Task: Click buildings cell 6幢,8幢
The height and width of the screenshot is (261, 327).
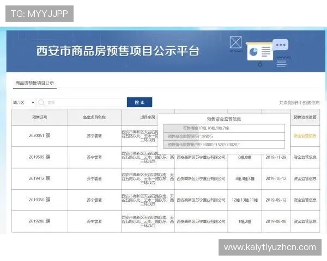Action: pyautogui.click(x=245, y=157)
